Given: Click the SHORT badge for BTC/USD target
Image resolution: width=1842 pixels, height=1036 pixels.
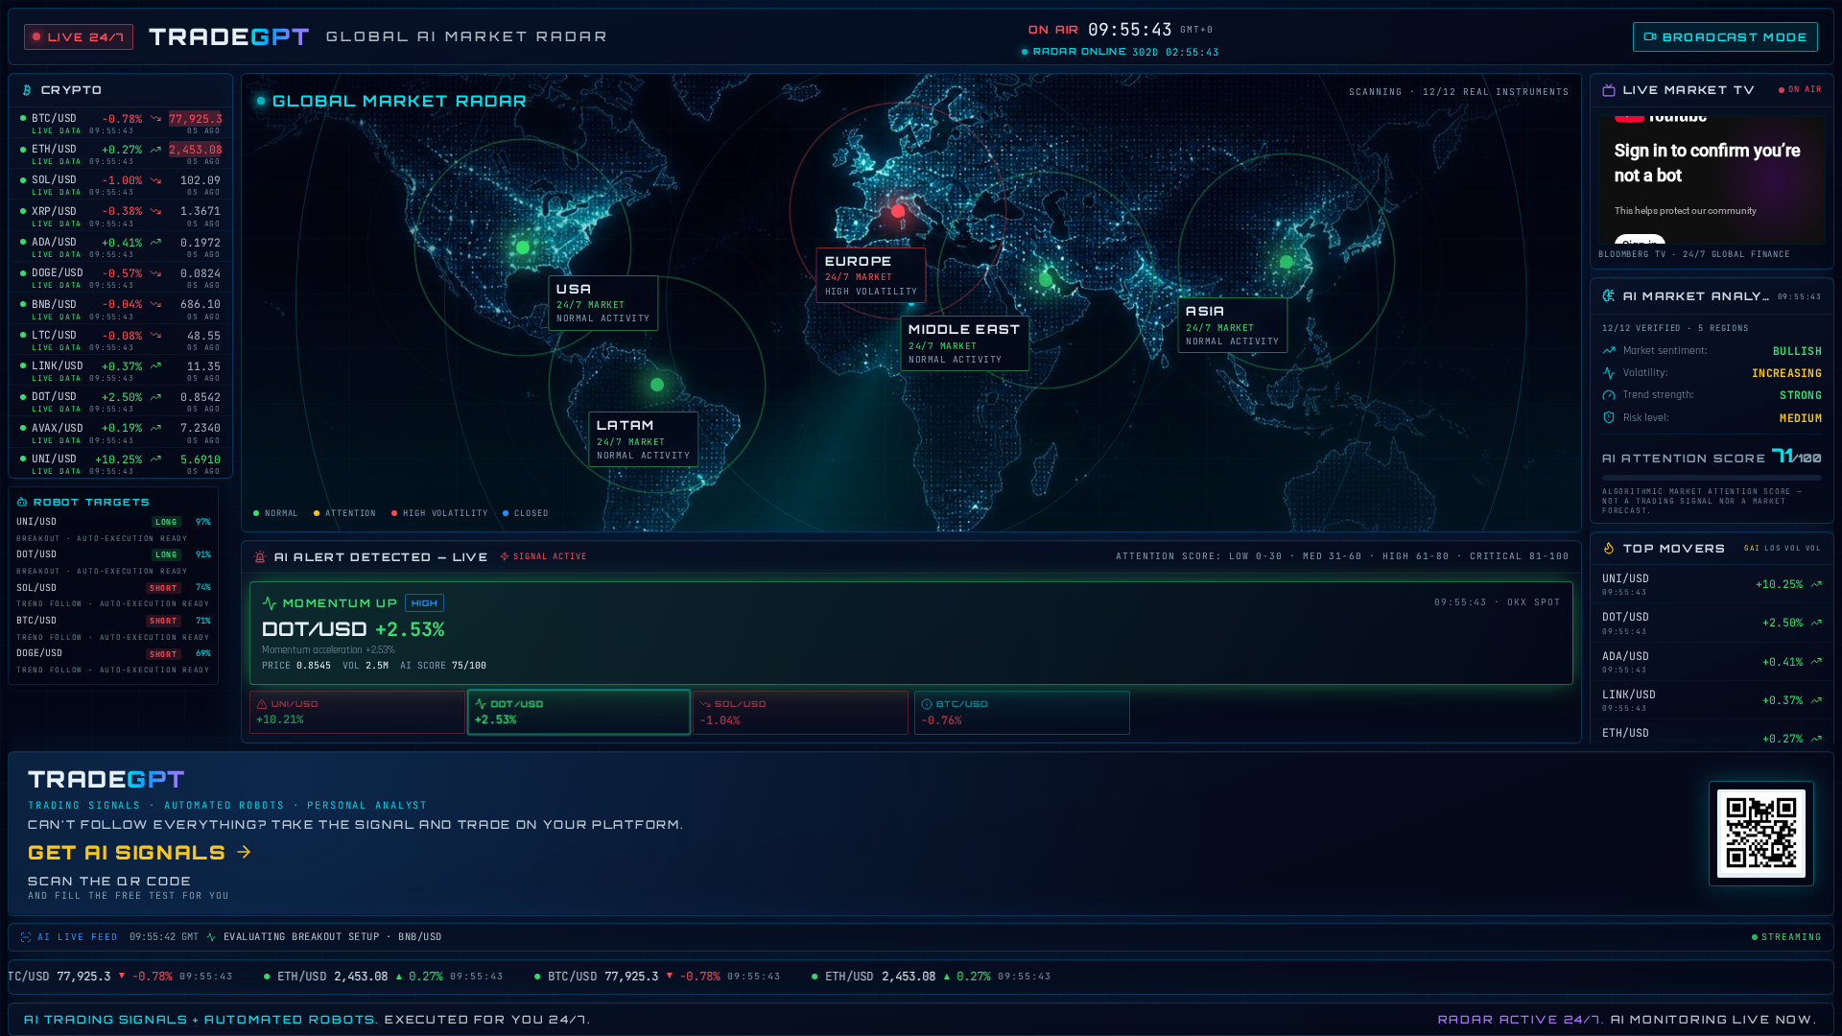Looking at the screenshot, I should (163, 621).
